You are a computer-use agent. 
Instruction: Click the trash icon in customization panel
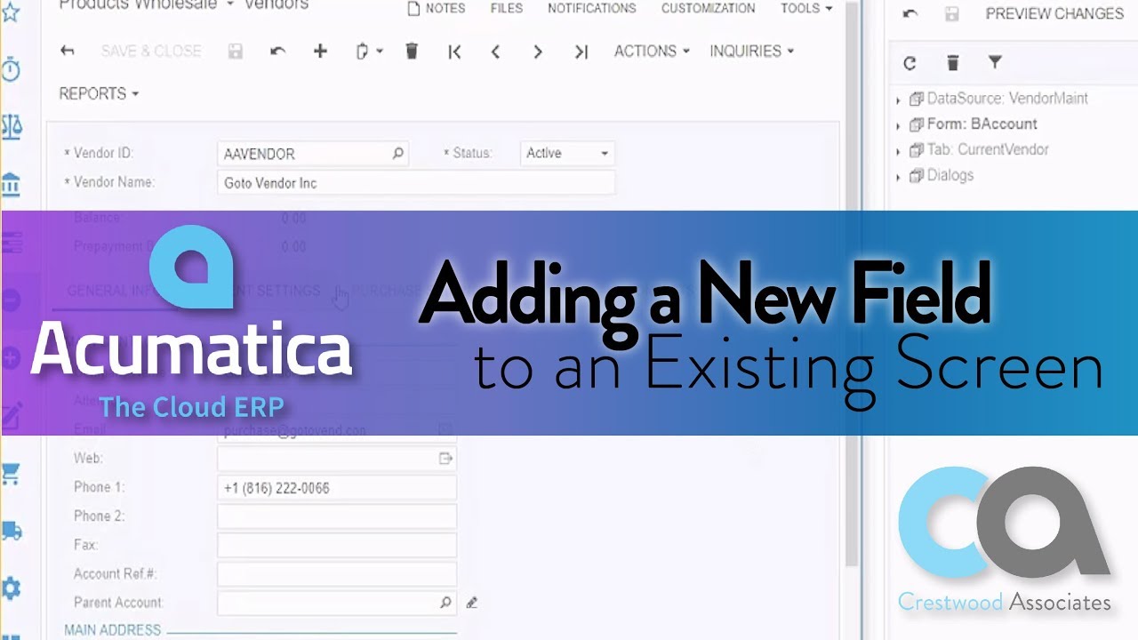pos(952,62)
